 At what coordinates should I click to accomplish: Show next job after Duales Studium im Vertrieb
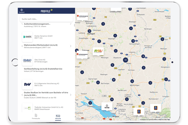pos(70,95)
